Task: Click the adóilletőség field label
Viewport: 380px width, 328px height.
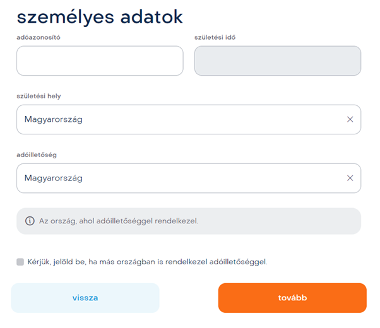Action: (37, 155)
